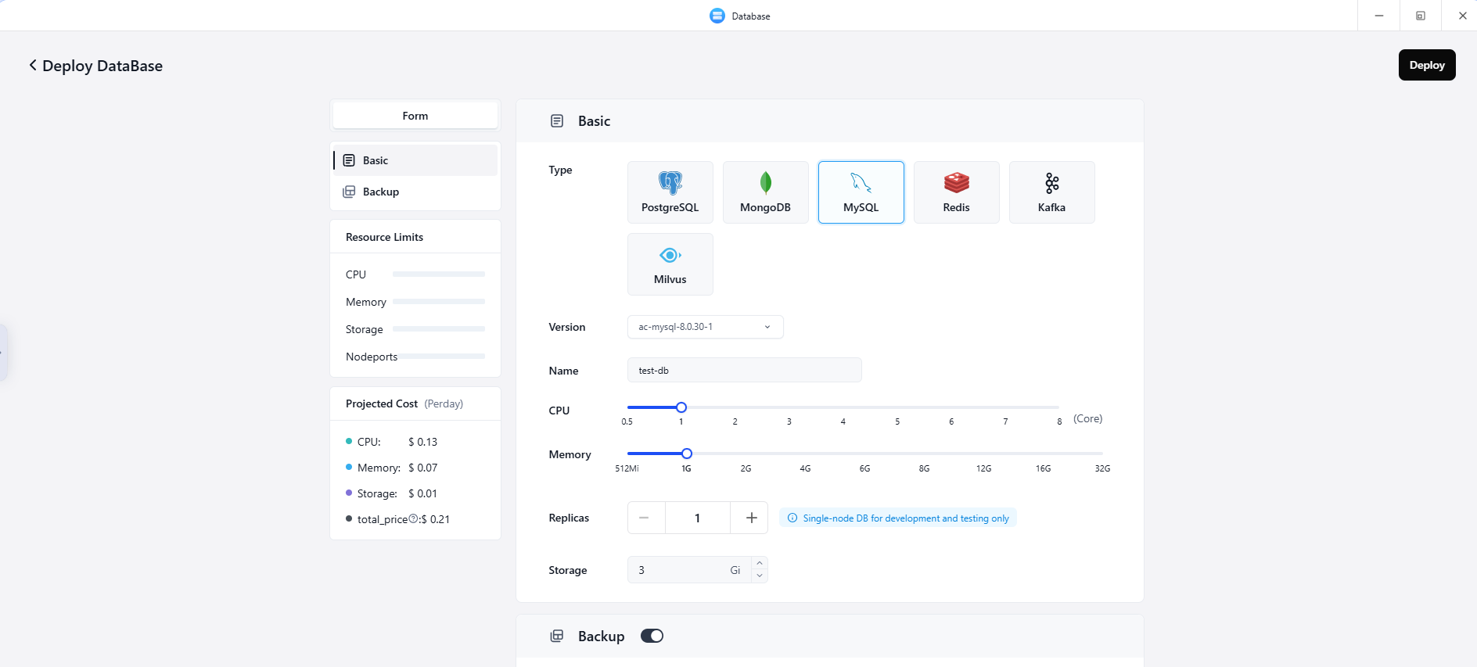Open the Basic sidebar section
This screenshot has height=667, width=1477.
coord(376,160)
